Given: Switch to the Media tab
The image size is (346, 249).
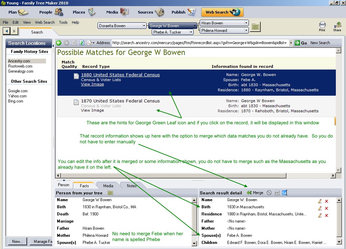Looking at the screenshot, I should pos(108,186).
